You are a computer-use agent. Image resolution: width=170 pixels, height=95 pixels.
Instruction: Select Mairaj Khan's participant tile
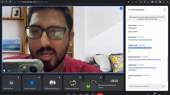click(x=11, y=83)
